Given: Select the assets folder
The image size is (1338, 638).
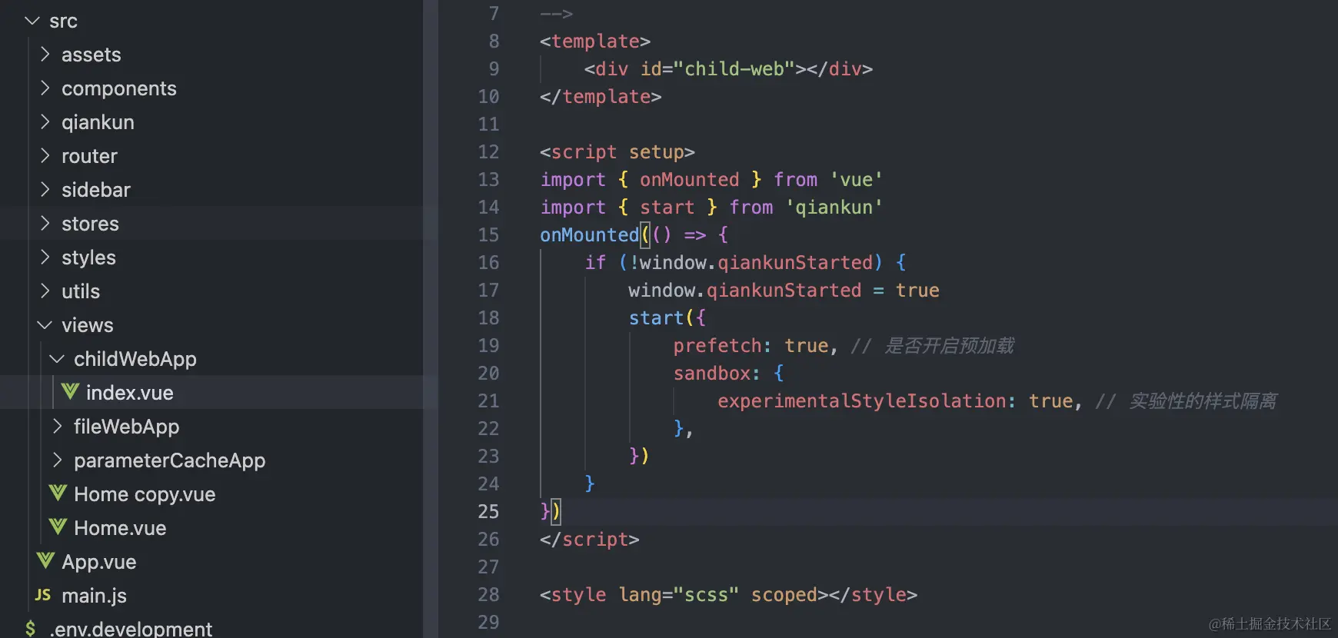Looking at the screenshot, I should click(92, 55).
